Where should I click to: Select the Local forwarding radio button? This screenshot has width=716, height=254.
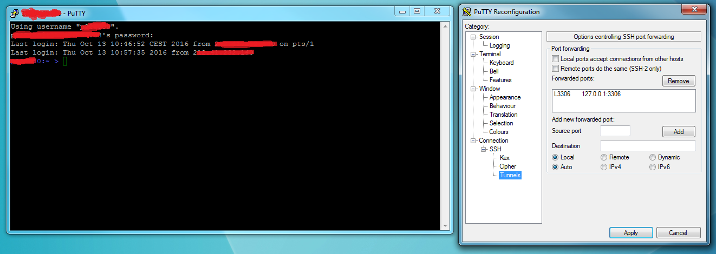point(555,157)
